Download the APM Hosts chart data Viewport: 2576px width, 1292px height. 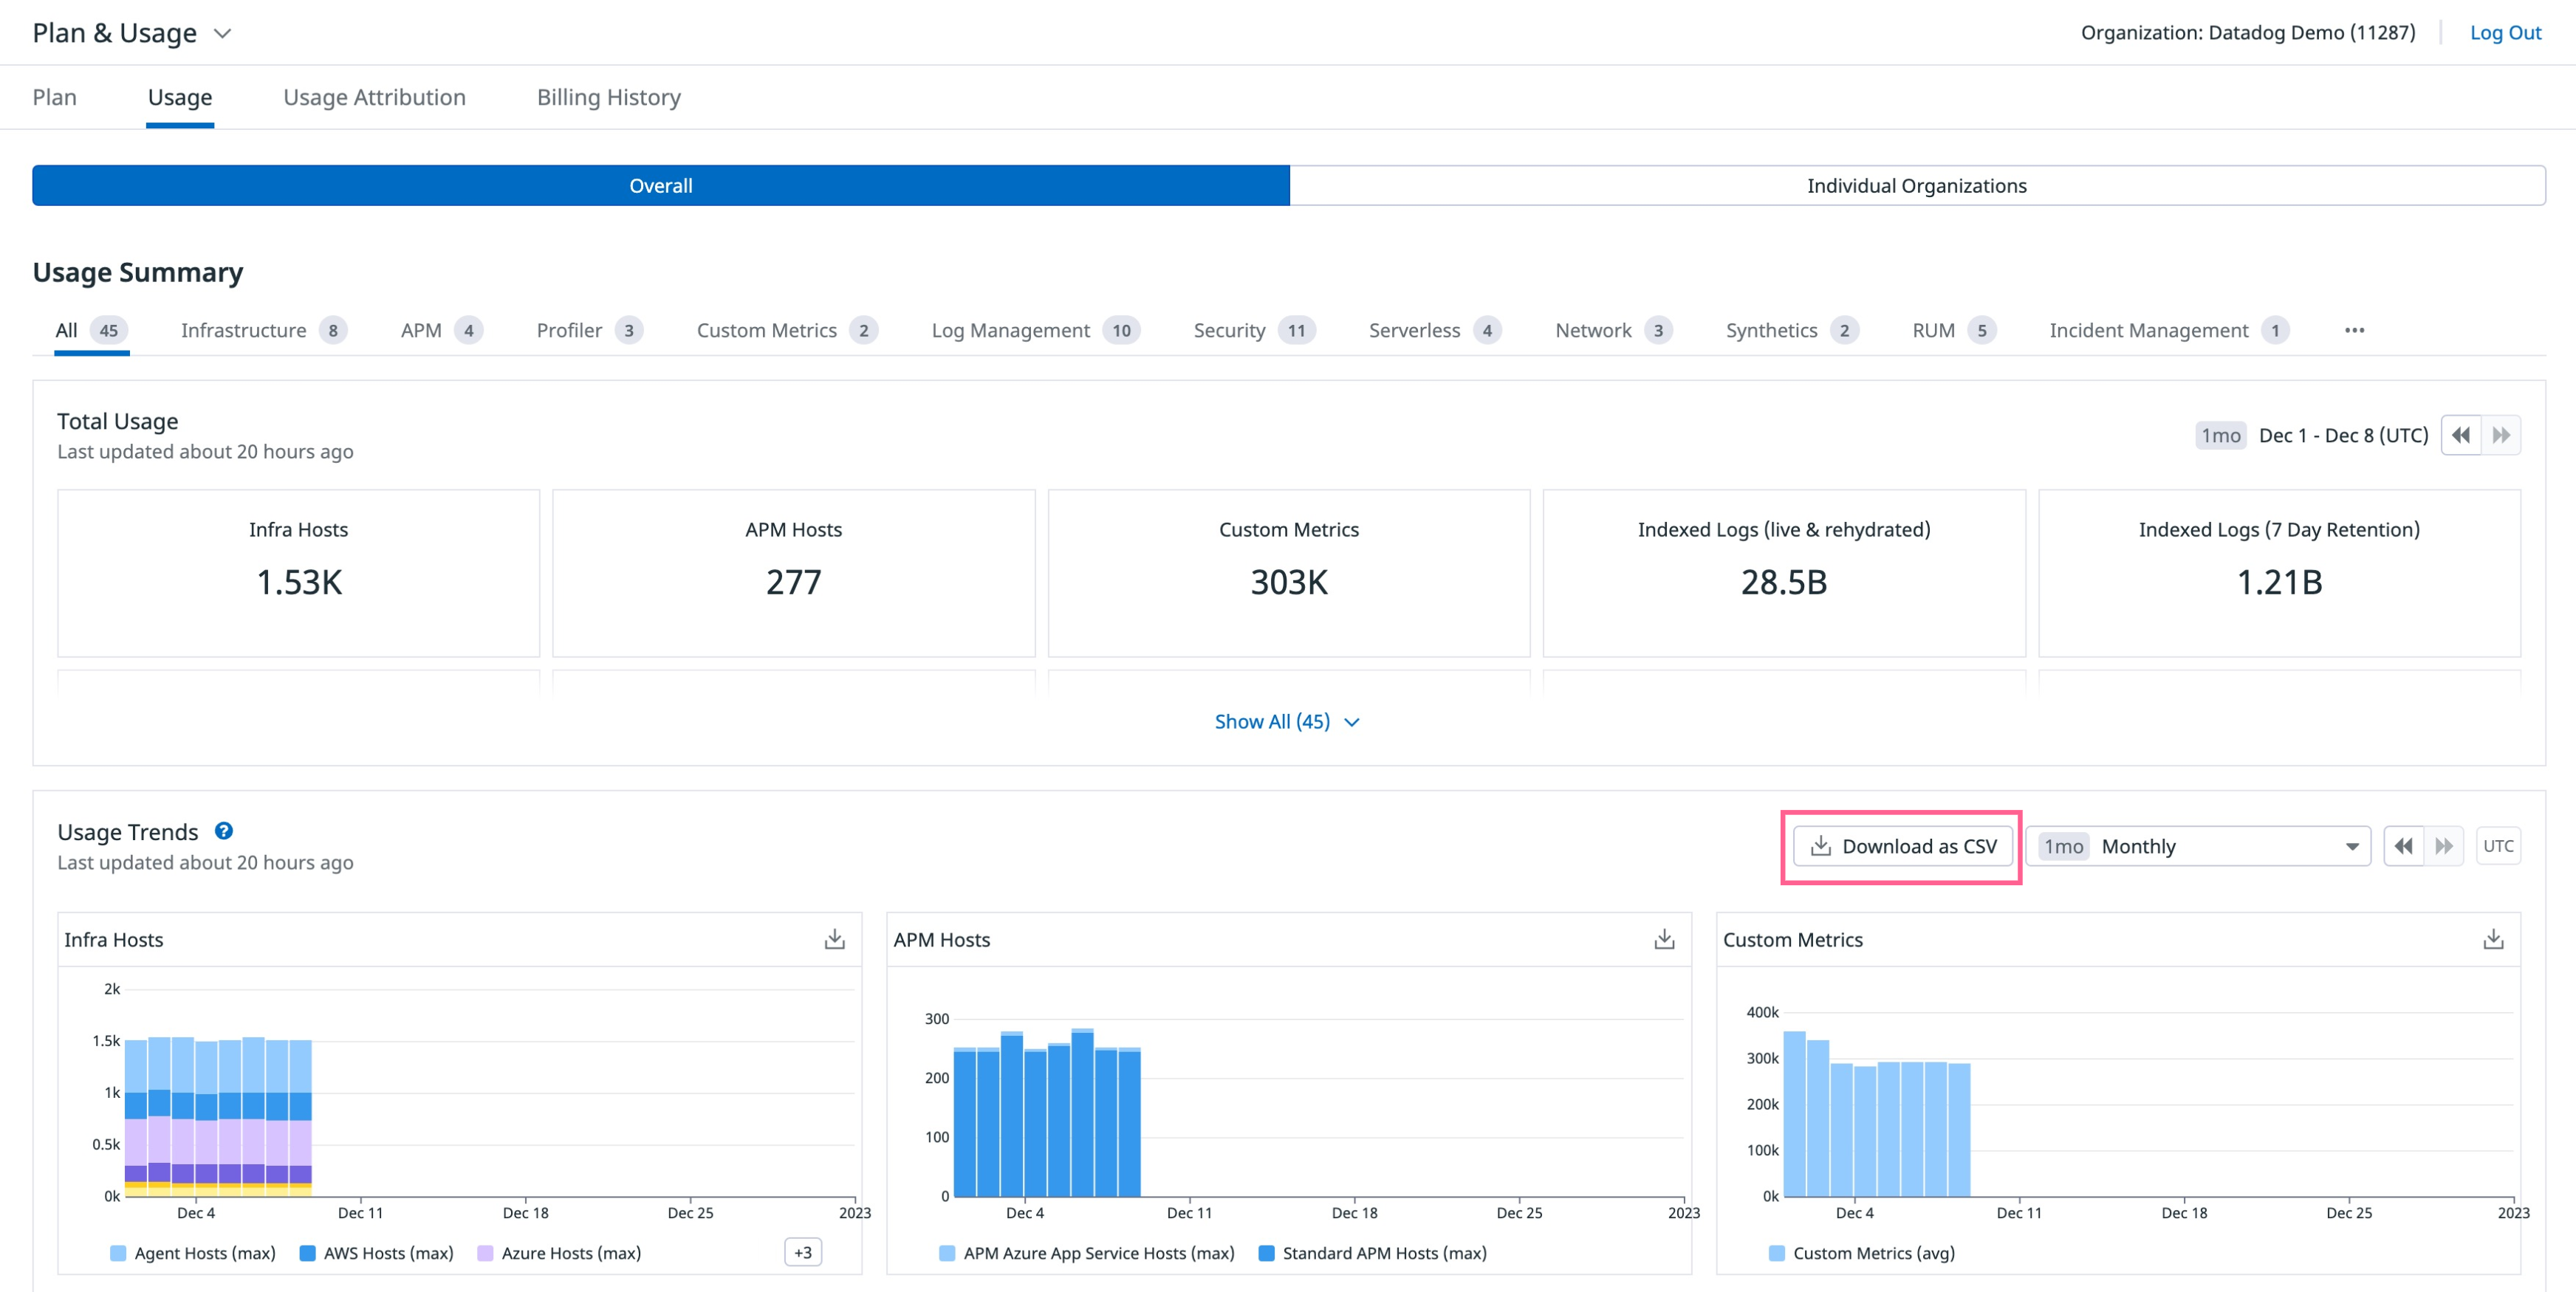click(x=1663, y=939)
